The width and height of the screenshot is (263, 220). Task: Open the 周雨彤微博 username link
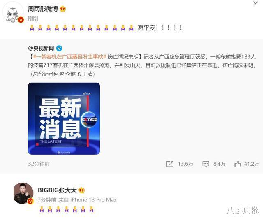pos(43,9)
